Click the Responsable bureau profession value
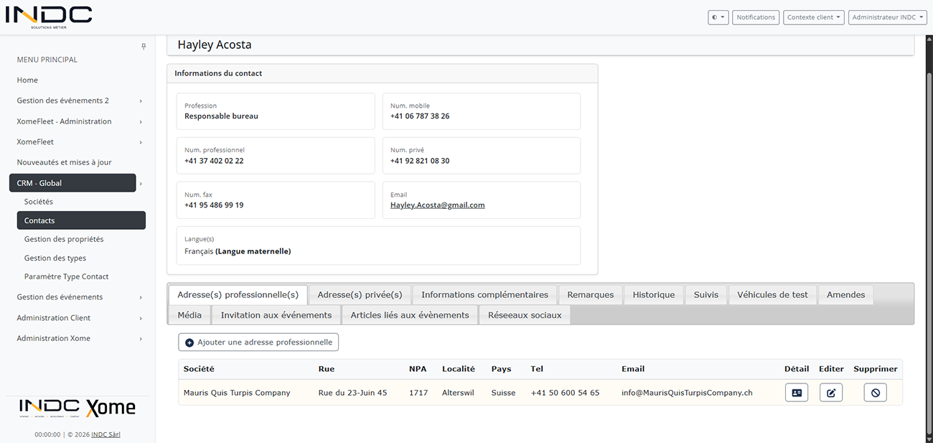The height and width of the screenshot is (443, 933). tap(221, 116)
